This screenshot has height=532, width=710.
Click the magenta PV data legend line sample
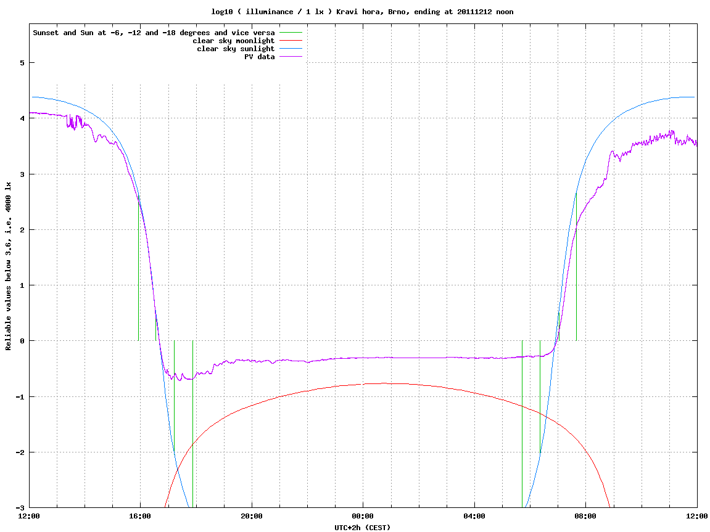(x=291, y=57)
